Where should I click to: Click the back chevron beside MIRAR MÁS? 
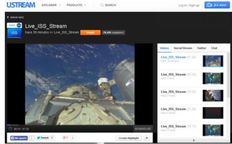click(x=8, y=17)
